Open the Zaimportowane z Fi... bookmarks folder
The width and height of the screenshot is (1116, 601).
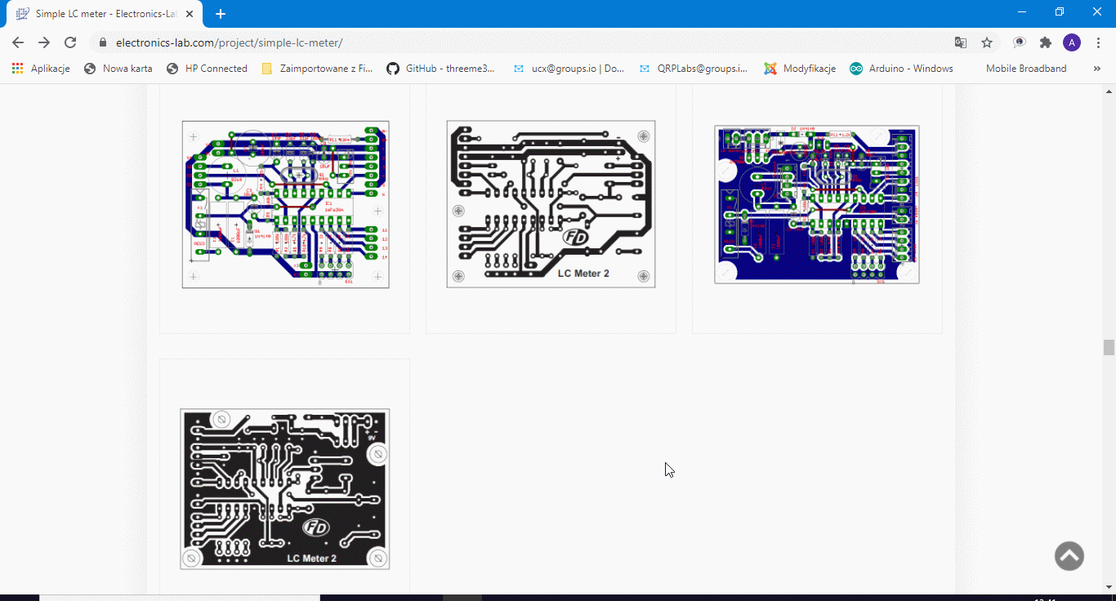click(x=317, y=69)
